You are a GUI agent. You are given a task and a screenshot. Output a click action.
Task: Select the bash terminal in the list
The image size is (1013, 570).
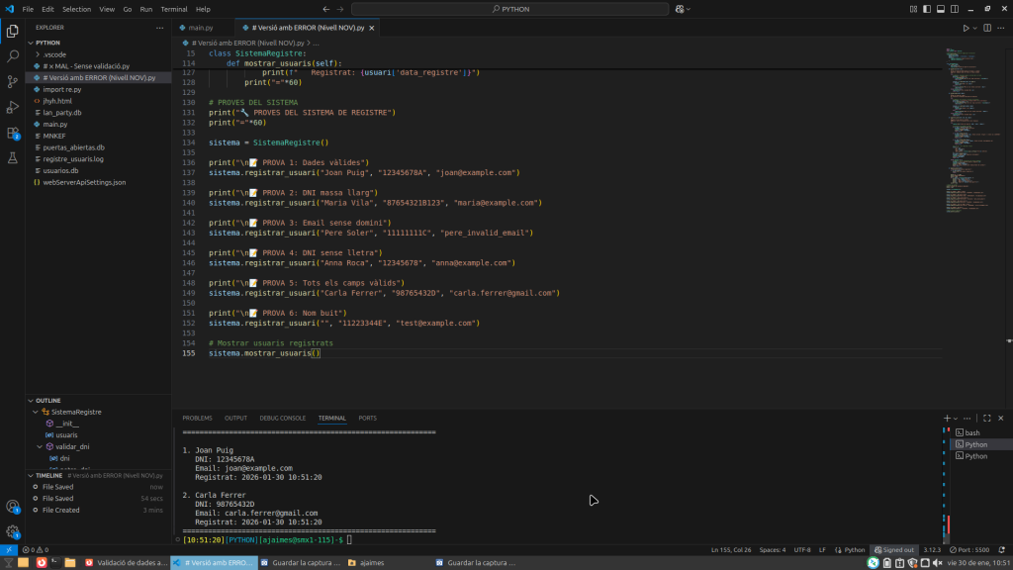click(972, 432)
